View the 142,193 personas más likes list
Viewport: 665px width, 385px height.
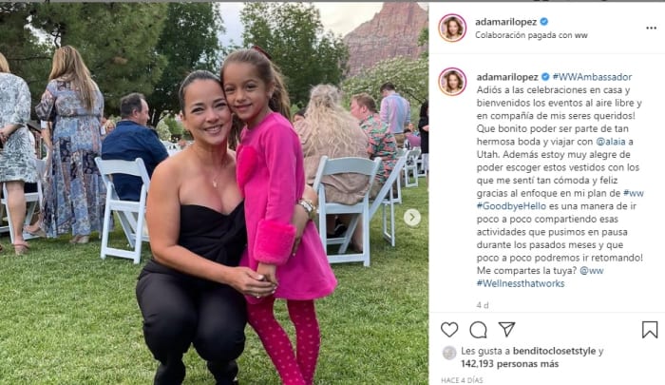tap(510, 364)
